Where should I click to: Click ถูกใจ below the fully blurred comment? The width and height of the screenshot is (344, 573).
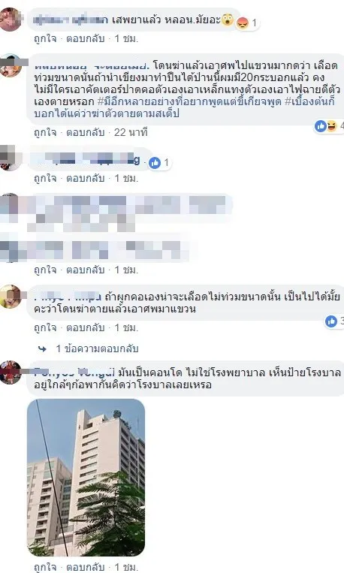(45, 270)
